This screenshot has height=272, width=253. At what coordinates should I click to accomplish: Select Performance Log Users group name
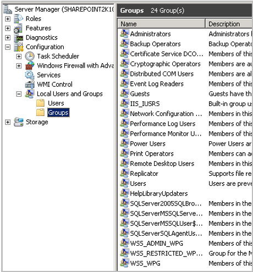pos(163,124)
